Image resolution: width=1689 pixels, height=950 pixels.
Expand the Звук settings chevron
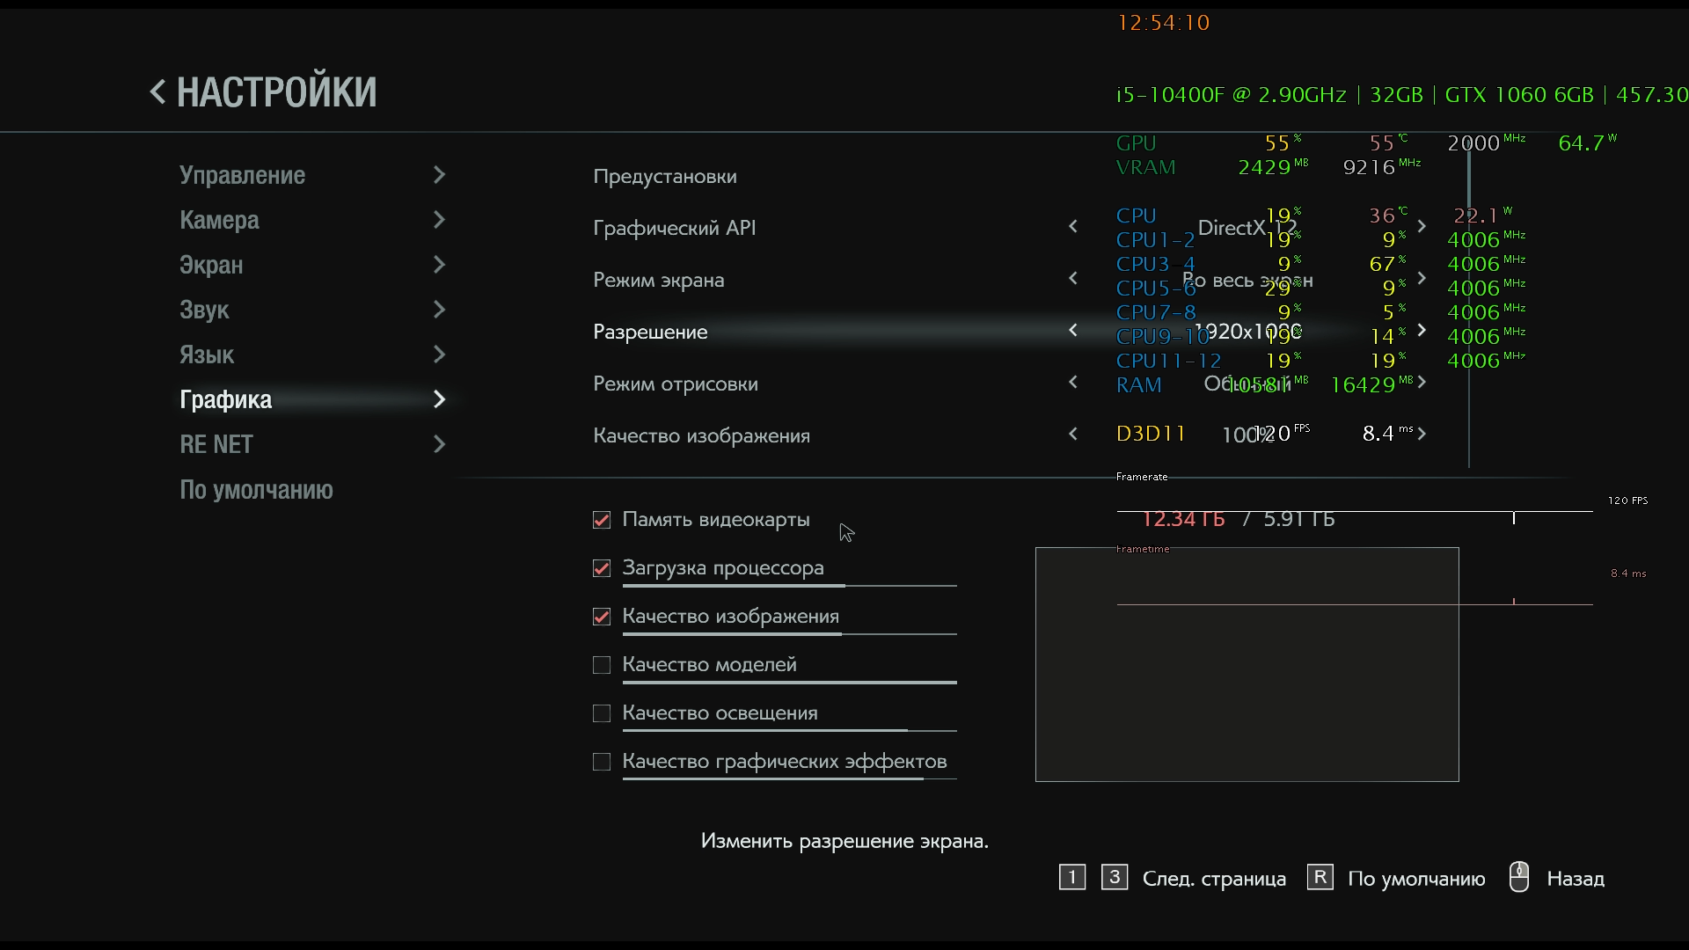click(x=439, y=310)
